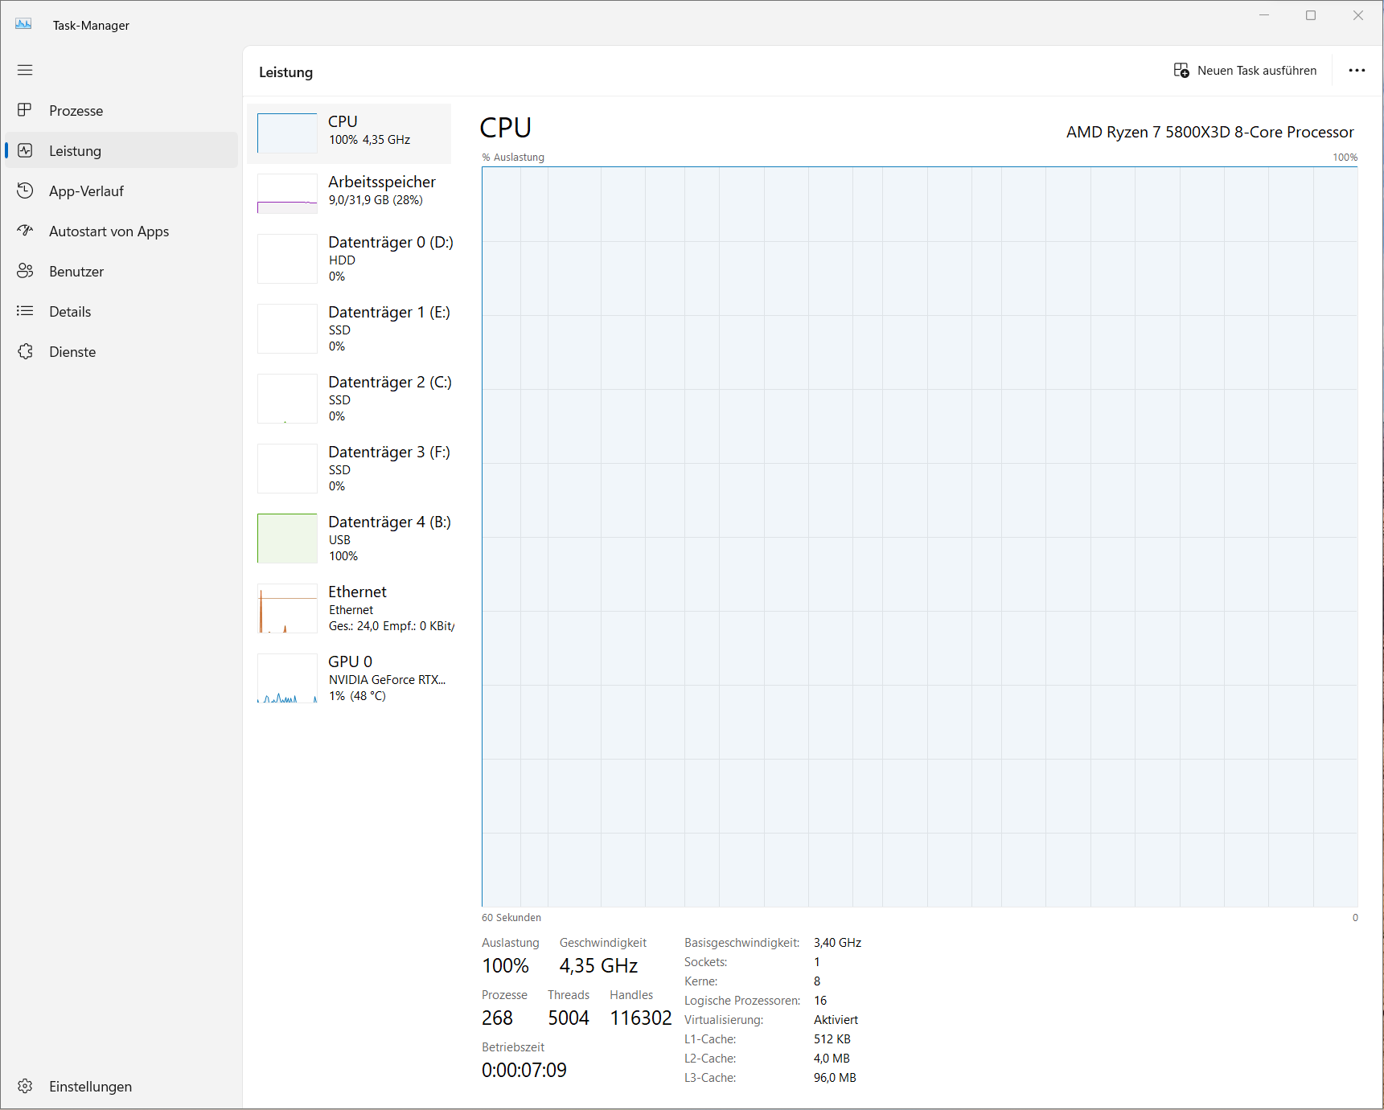1384x1110 pixels.
Task: Click the '60 Sekunden' graph label
Action: [511, 917]
